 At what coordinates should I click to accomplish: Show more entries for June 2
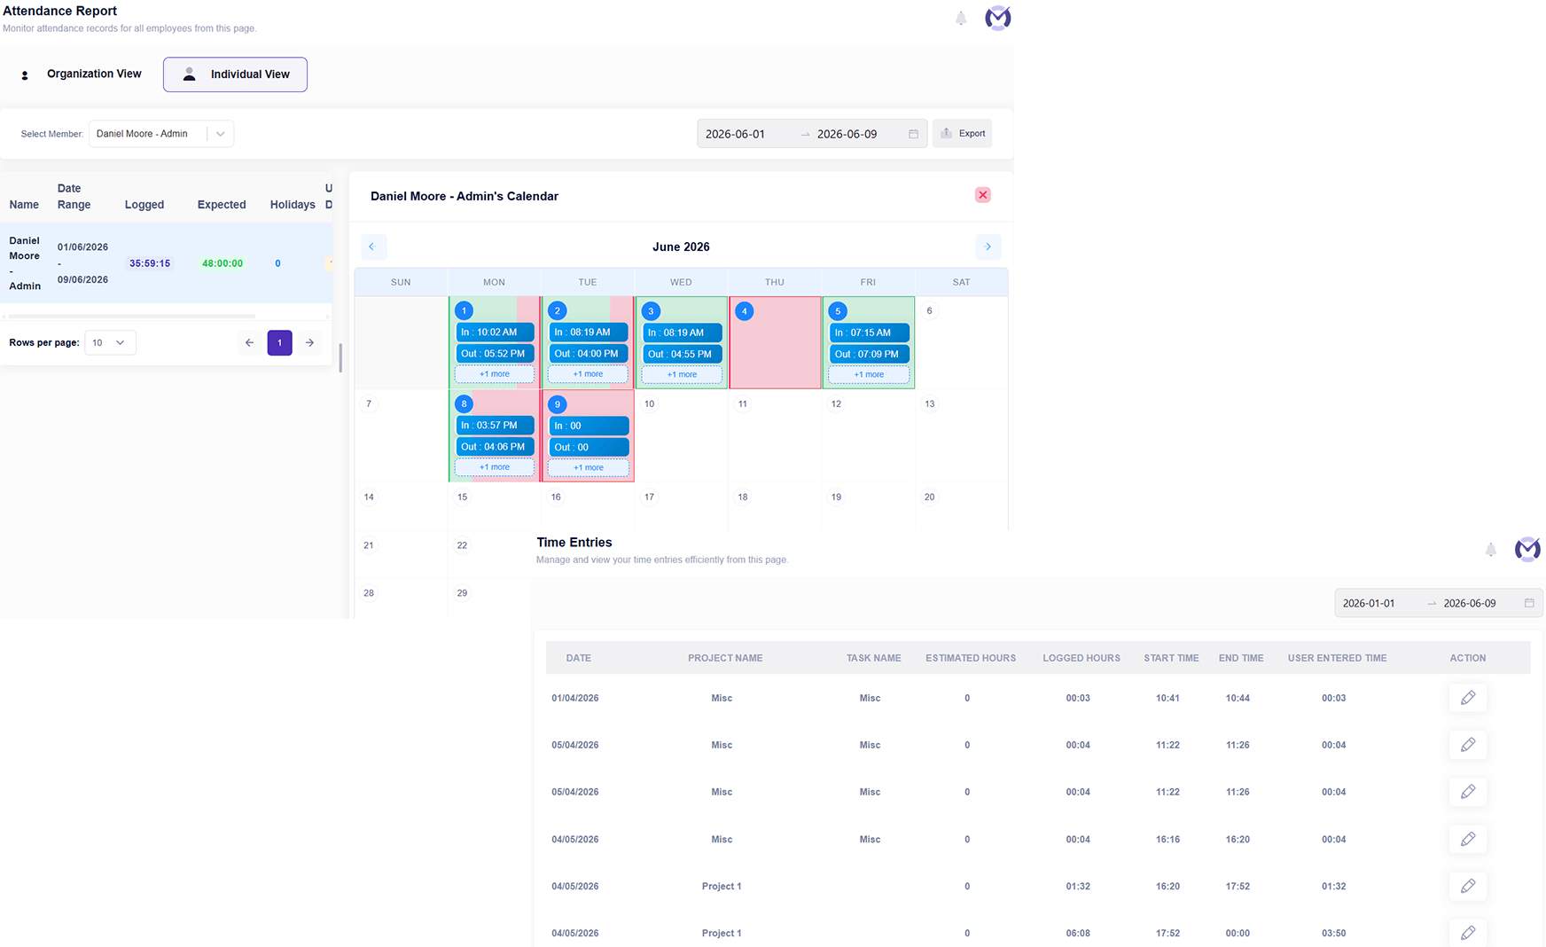point(588,374)
